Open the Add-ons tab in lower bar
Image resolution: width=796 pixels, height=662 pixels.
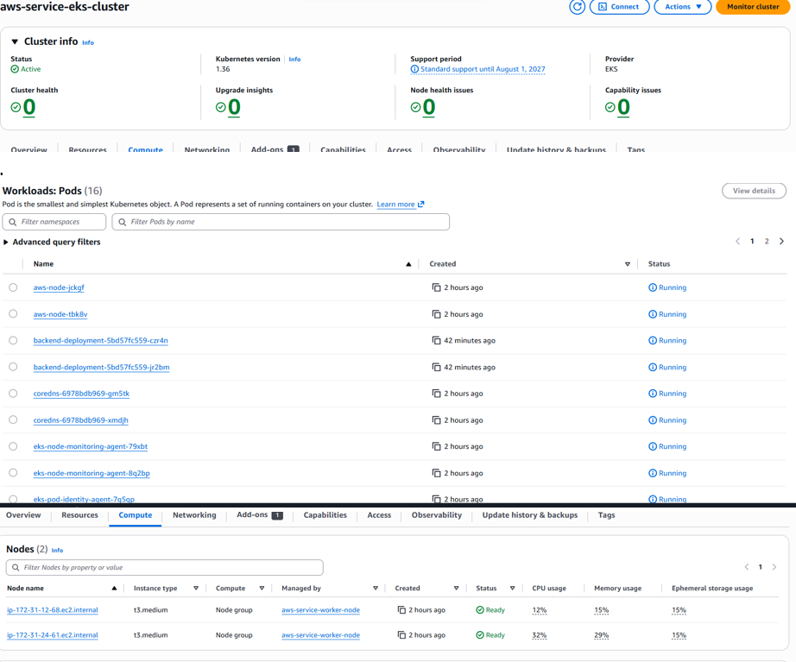259,514
